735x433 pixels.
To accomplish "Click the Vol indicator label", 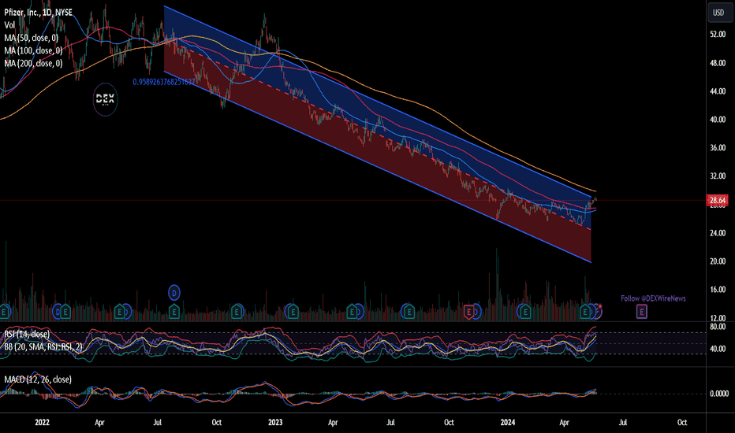I will tap(9, 25).
